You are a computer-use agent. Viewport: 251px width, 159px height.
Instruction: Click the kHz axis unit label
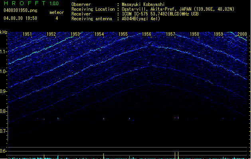click(4, 32)
